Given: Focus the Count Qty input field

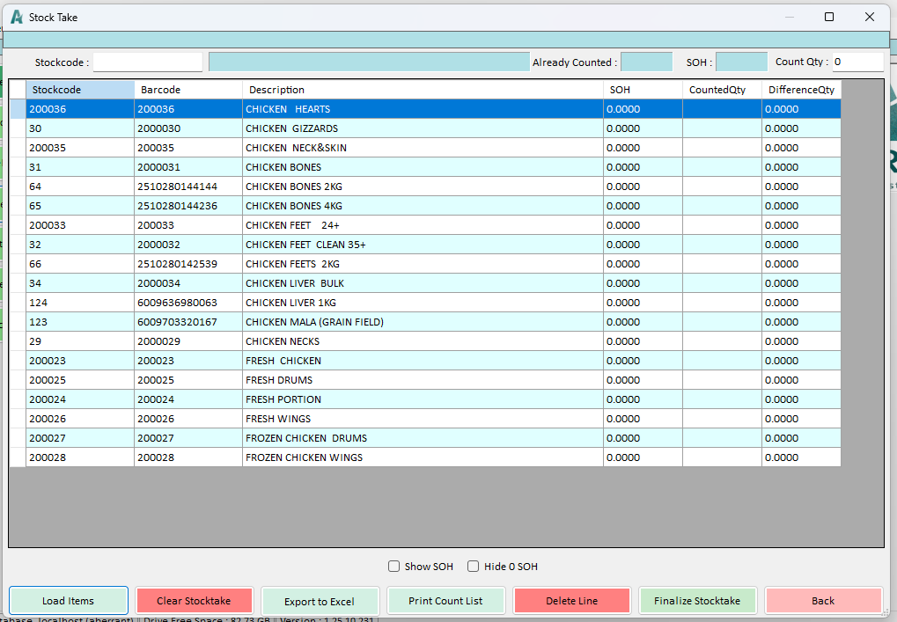Looking at the screenshot, I should coord(857,62).
